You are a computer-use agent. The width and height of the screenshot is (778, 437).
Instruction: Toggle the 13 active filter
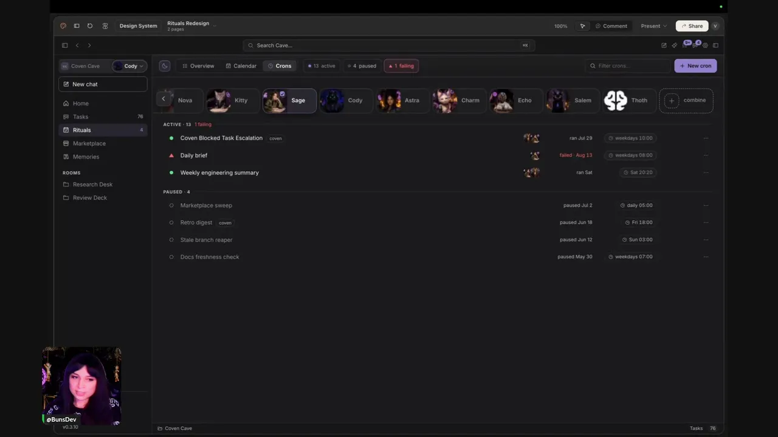pyautogui.click(x=322, y=66)
